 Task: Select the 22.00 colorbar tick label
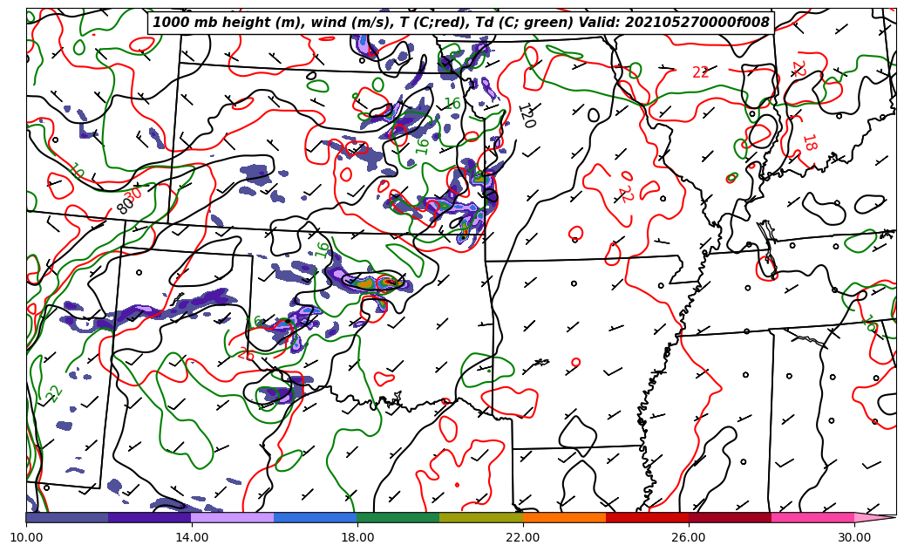pos(523,537)
